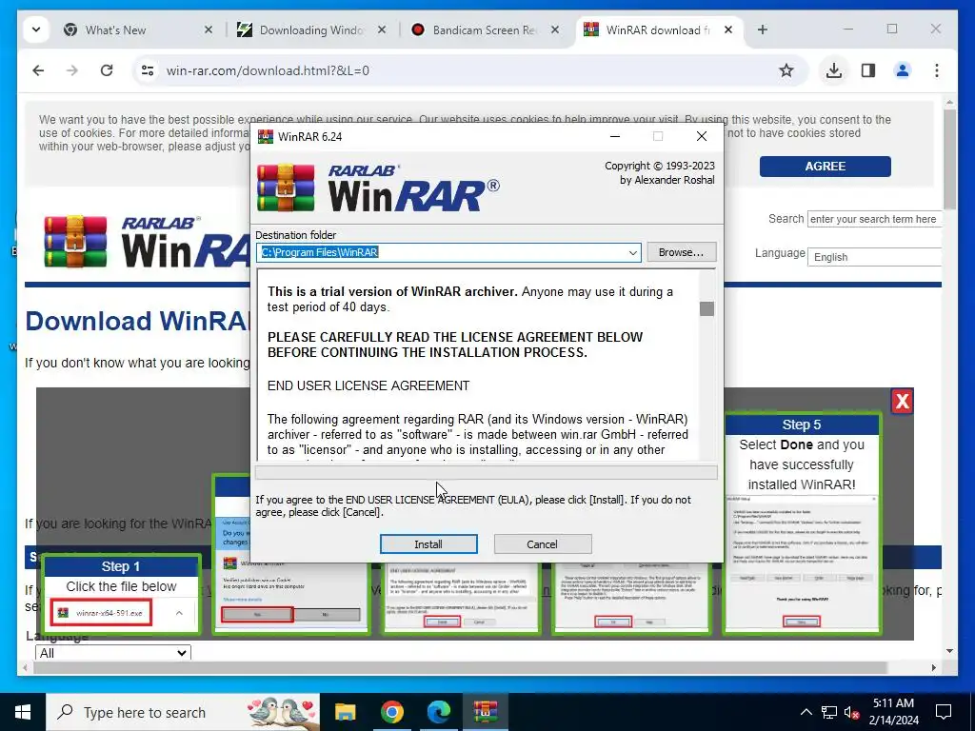The image size is (975, 731).
Task: Click into the Destination folder path field
Action: click(x=442, y=252)
